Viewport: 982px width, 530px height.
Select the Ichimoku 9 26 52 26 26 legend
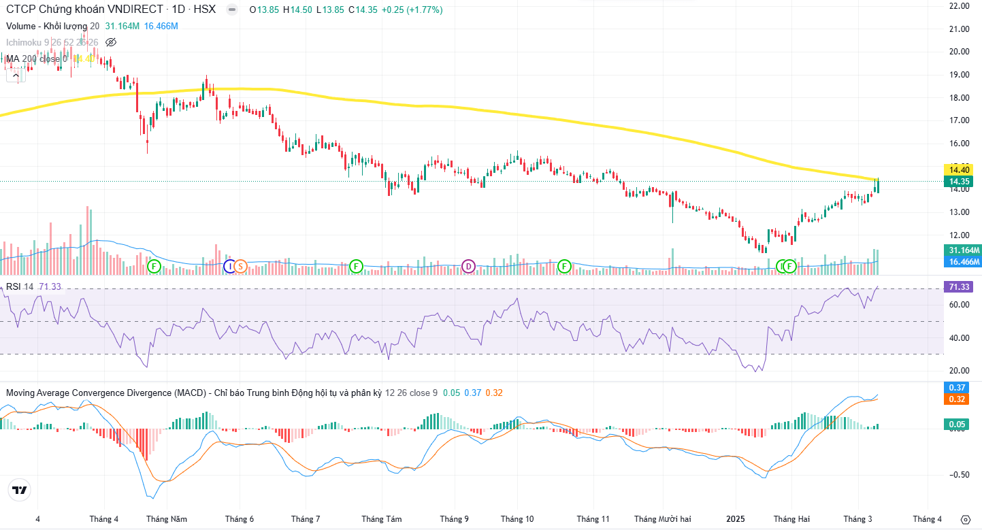coord(52,42)
